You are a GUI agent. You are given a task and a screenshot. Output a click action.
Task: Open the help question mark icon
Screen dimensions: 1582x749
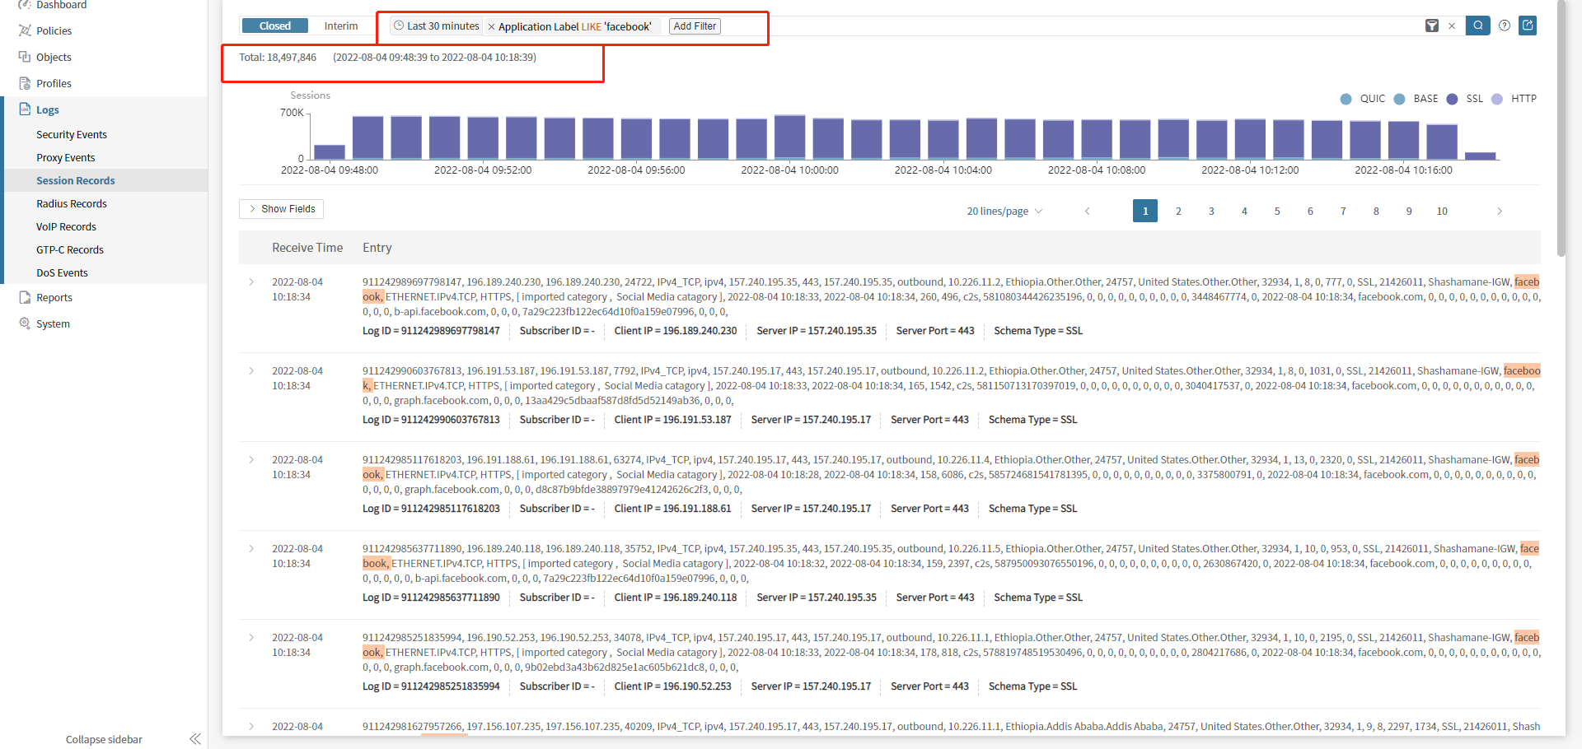[x=1505, y=26]
